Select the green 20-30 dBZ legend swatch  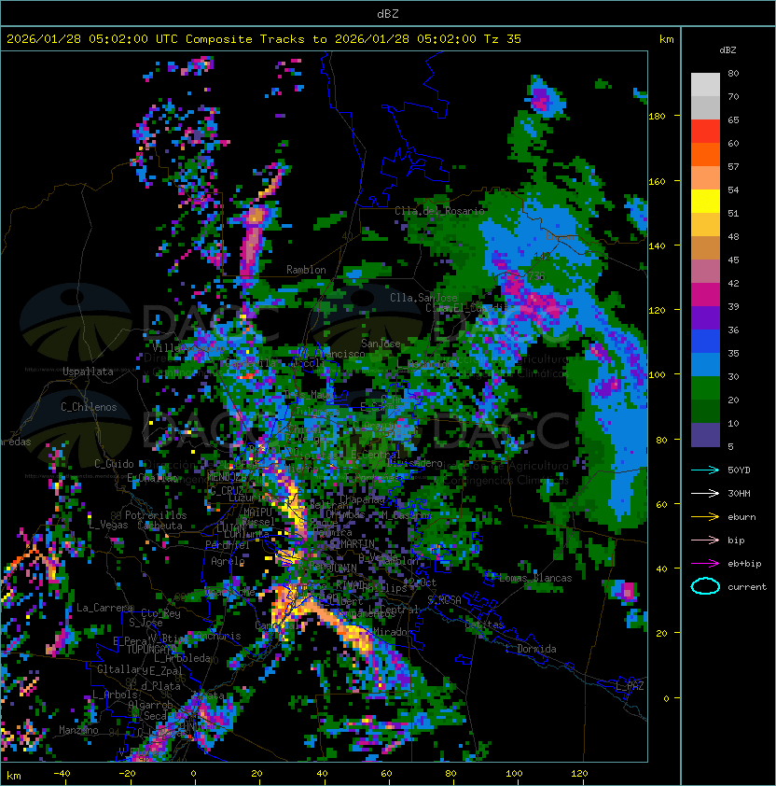(x=705, y=388)
